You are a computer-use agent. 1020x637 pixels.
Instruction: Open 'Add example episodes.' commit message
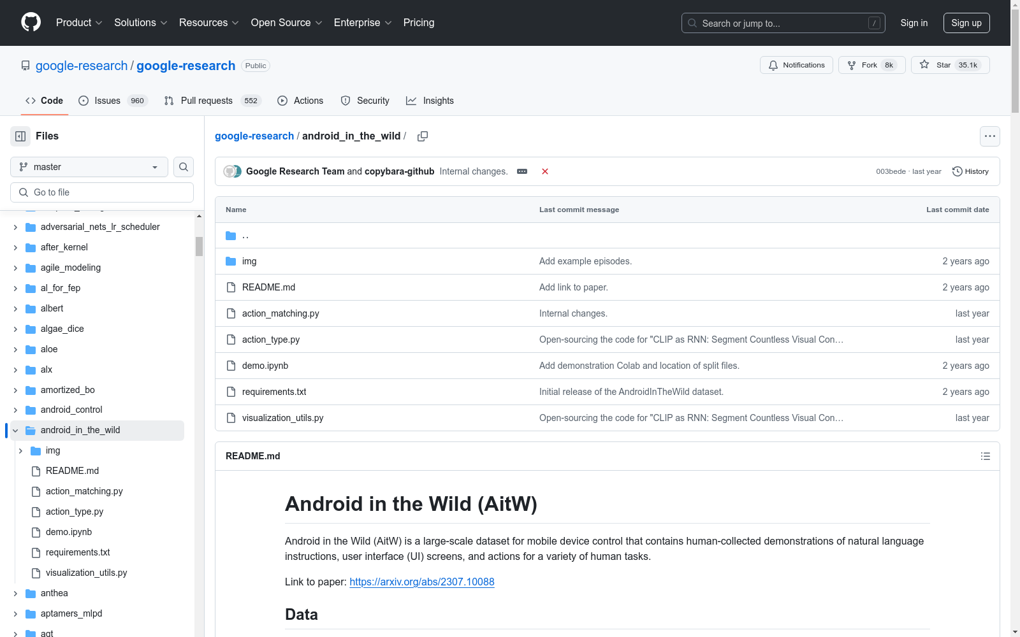pos(585,261)
